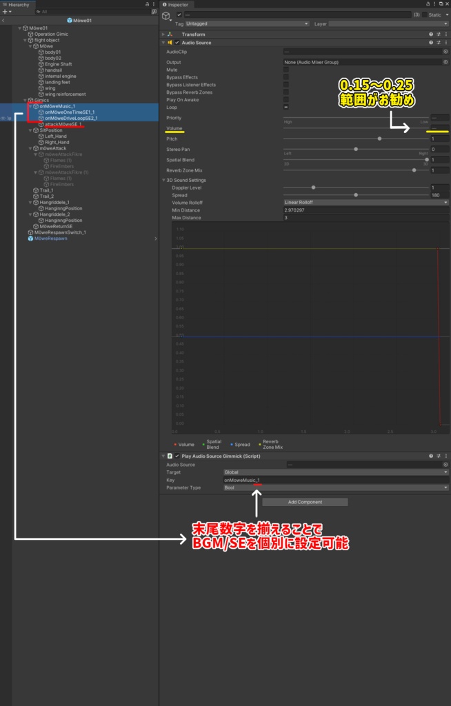
Task: Click the Audio Source speaker icon
Action: point(170,43)
